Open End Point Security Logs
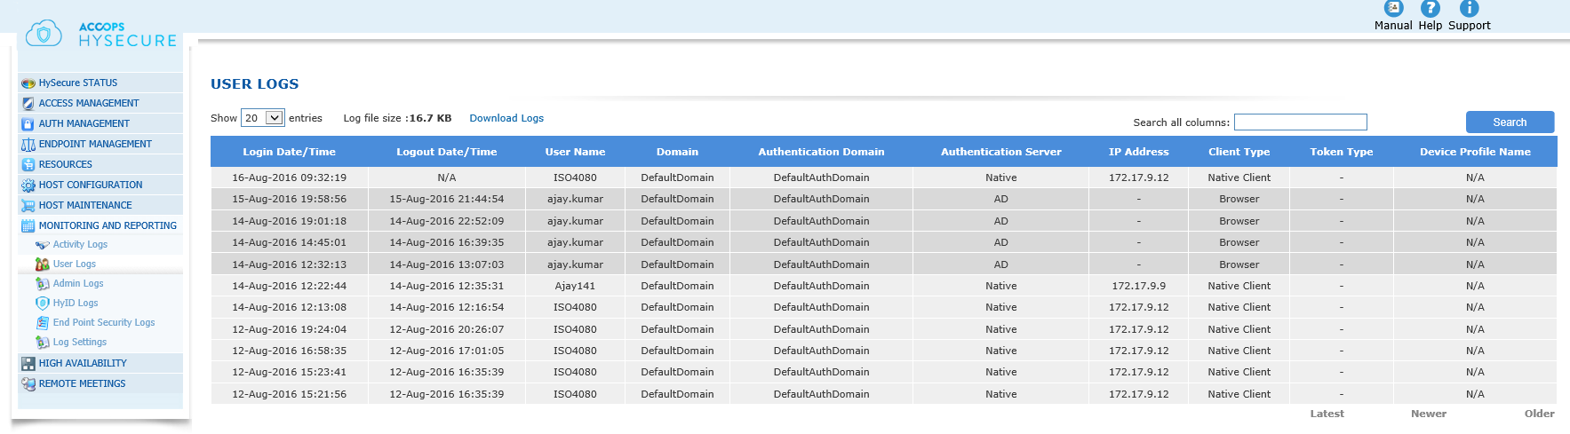1570x434 pixels. pos(104,322)
